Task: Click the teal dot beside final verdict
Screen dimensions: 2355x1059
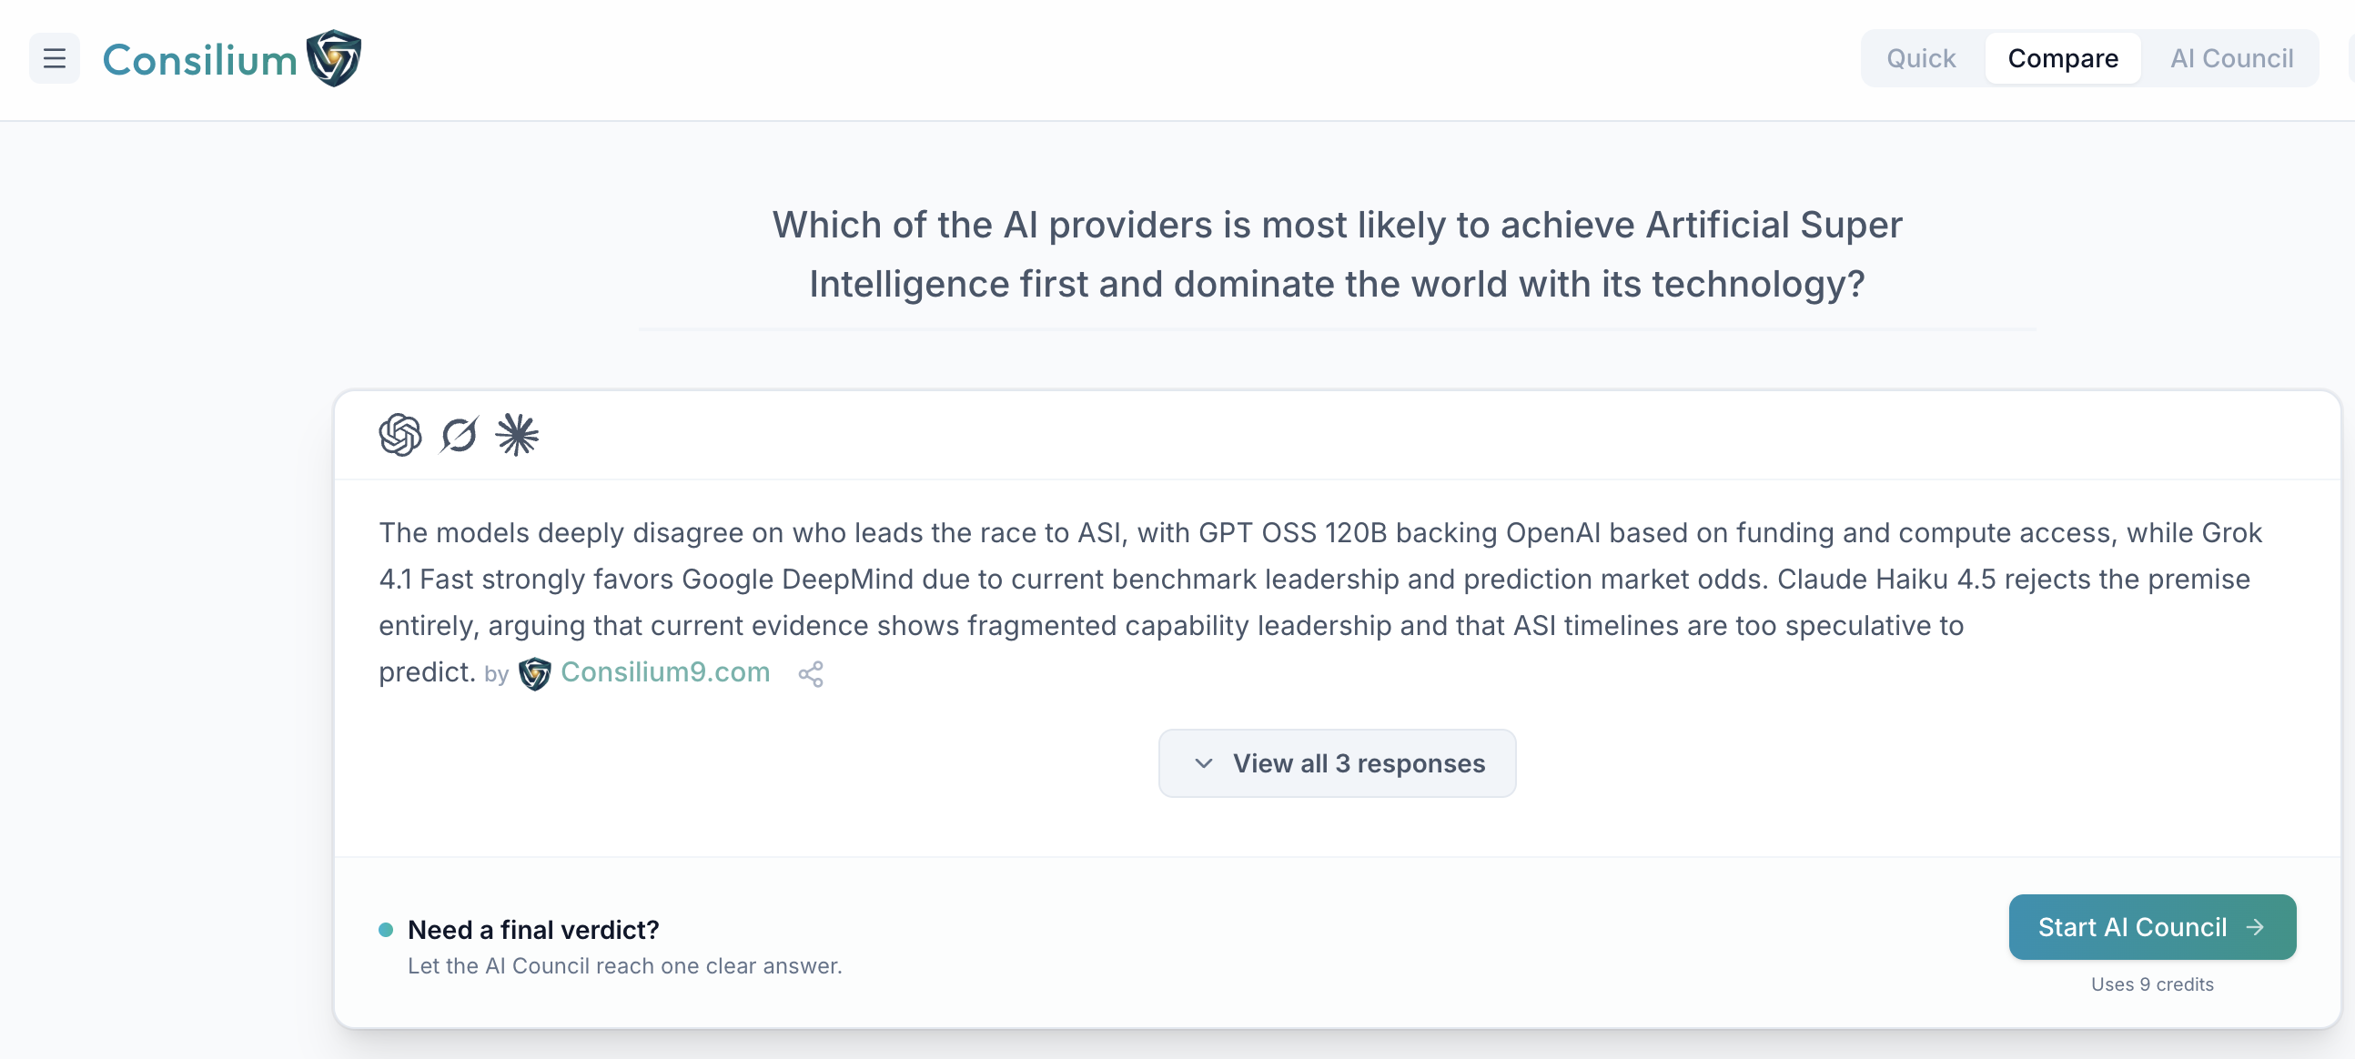Action: pyautogui.click(x=386, y=929)
